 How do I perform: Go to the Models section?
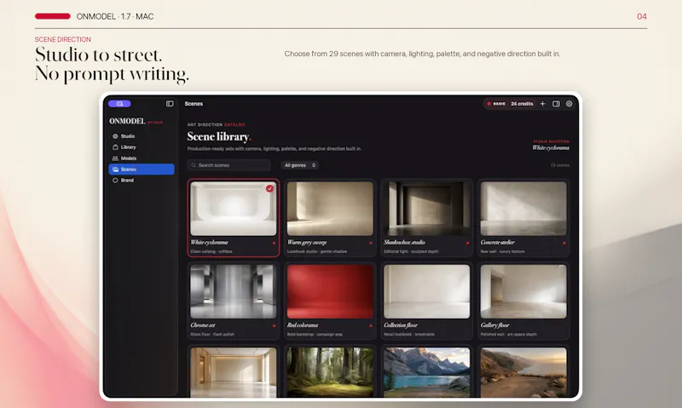point(142,158)
